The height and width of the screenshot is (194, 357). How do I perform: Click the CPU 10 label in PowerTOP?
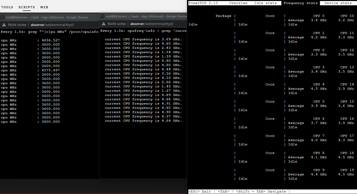(x=347, y=16)
